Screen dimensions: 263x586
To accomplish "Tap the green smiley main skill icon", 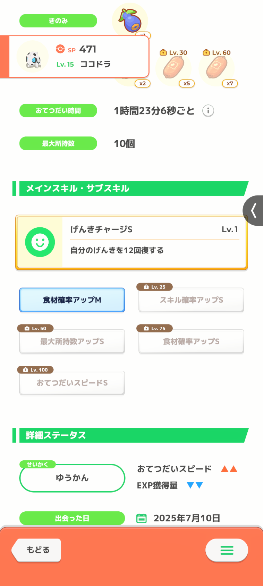I will coord(40,242).
